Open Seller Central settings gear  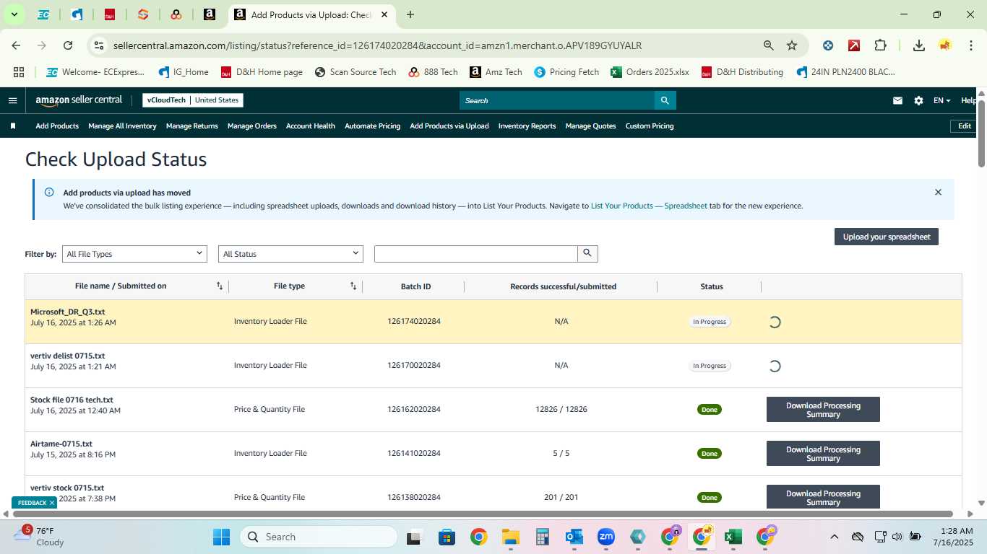pyautogui.click(x=918, y=100)
